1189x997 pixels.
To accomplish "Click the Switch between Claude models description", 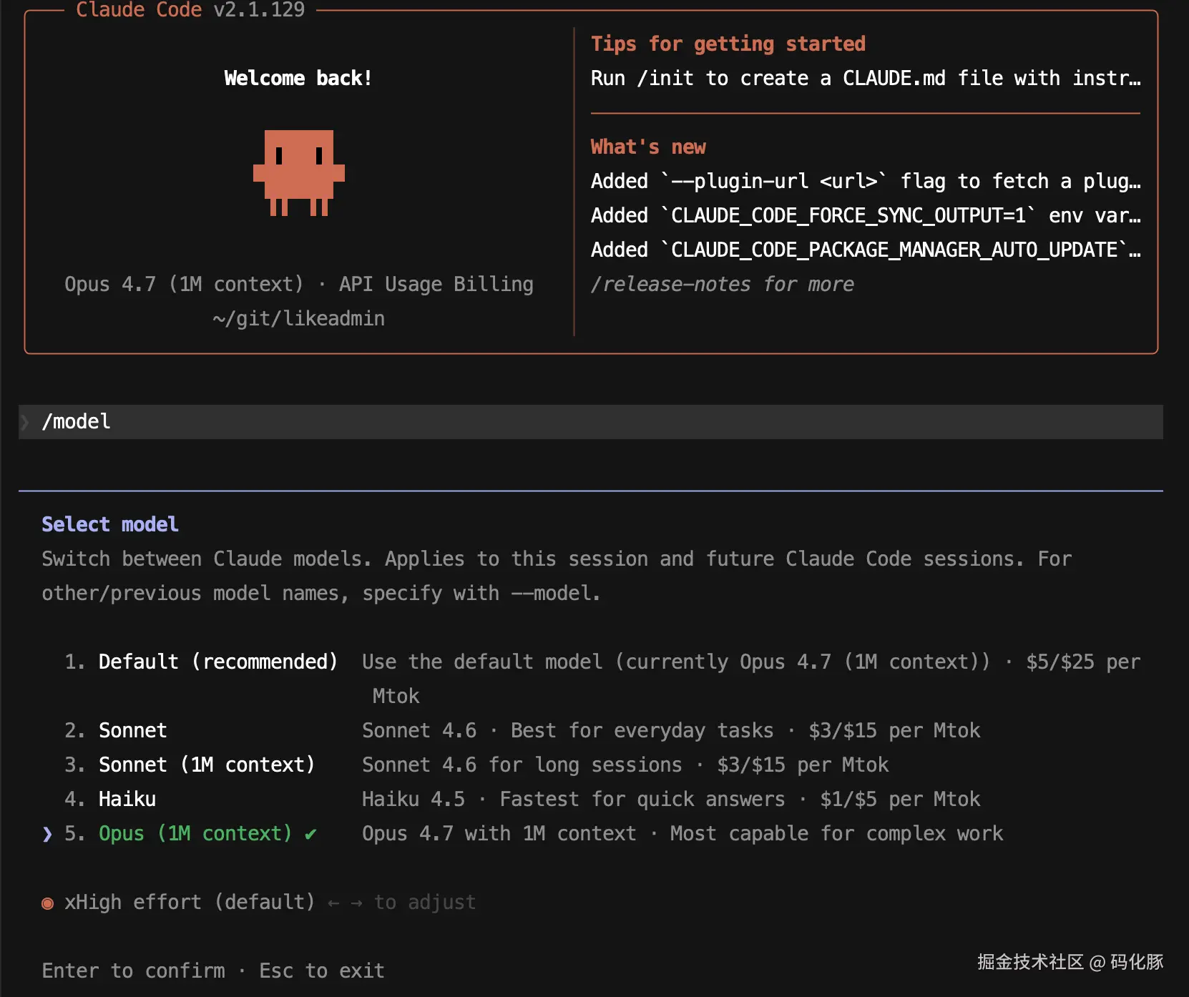I will coord(557,576).
